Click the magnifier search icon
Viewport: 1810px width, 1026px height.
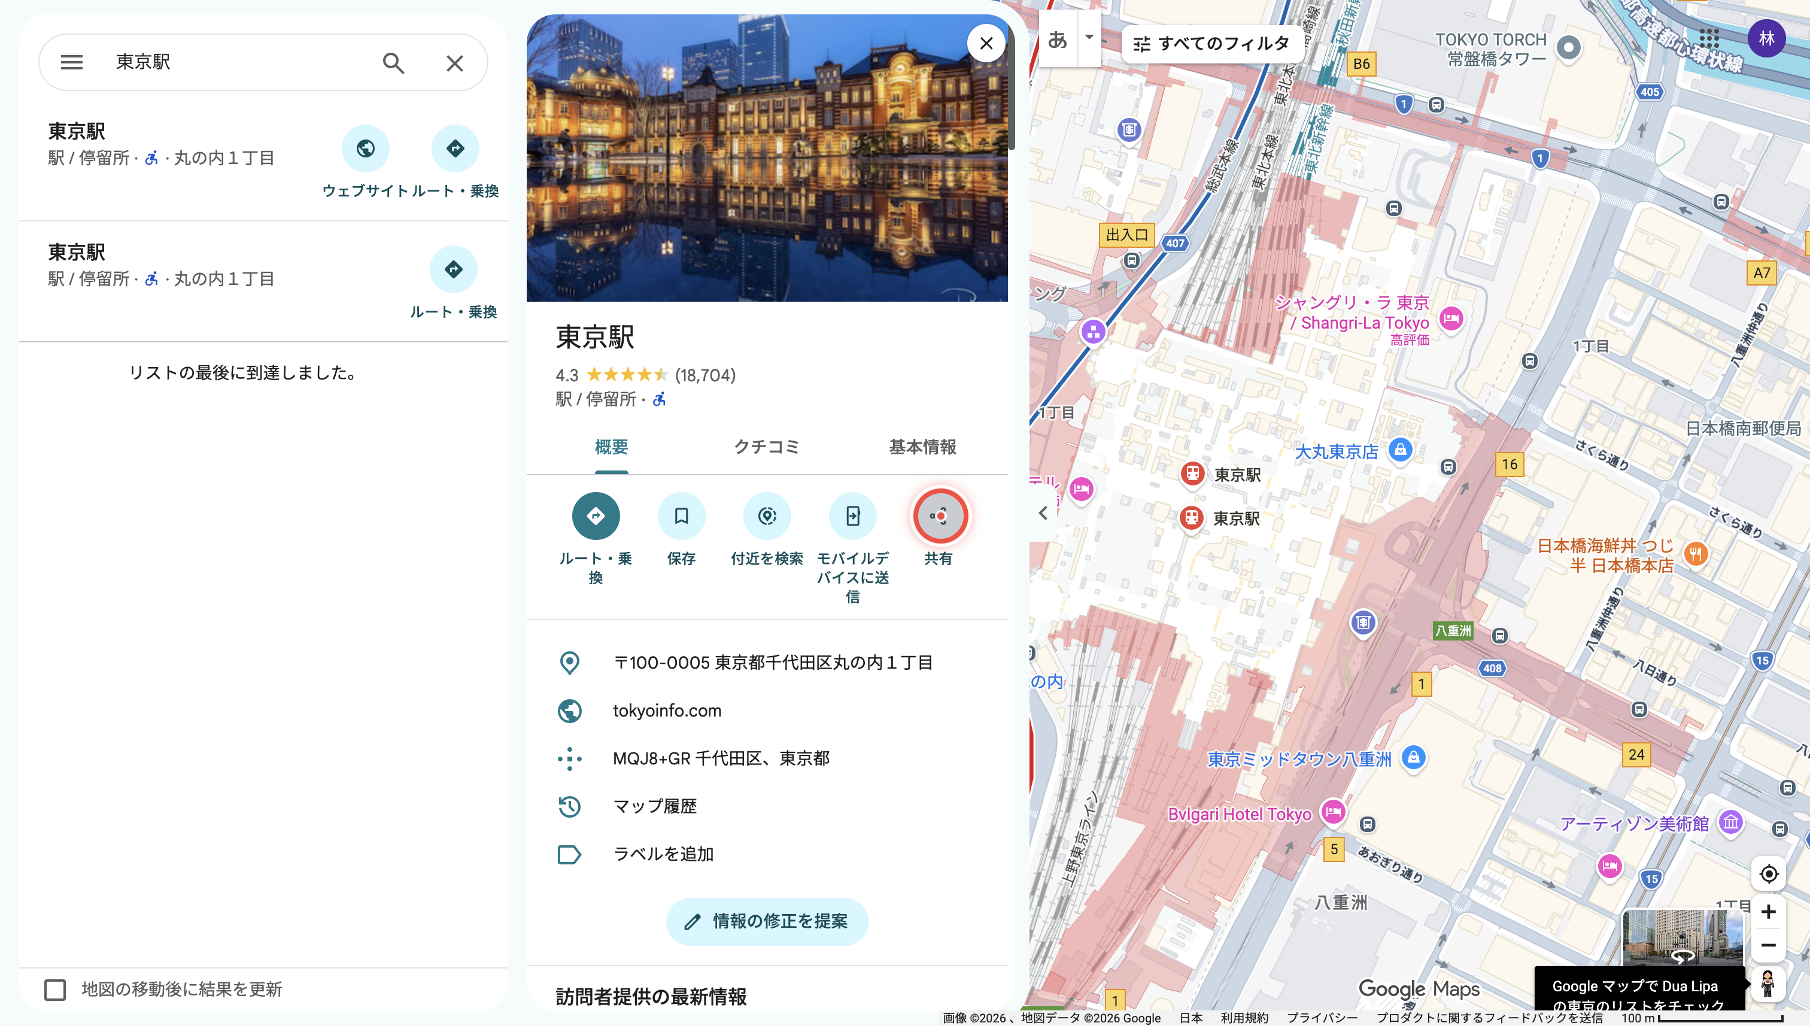[393, 63]
